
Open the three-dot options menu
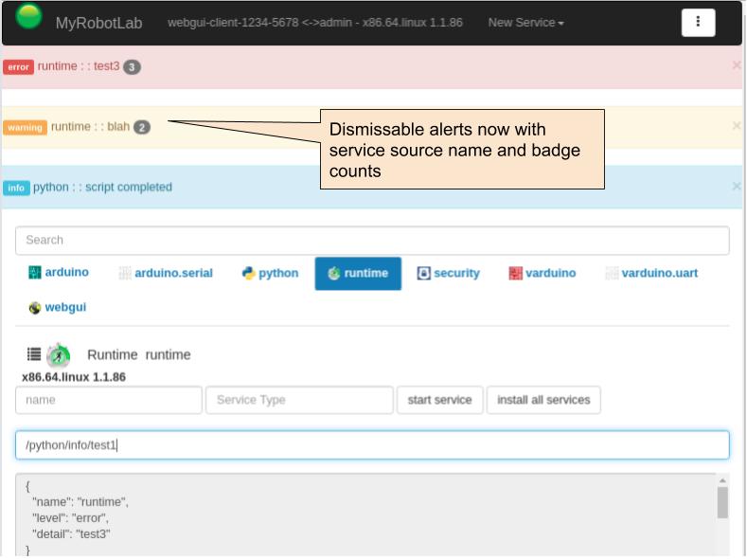click(698, 22)
